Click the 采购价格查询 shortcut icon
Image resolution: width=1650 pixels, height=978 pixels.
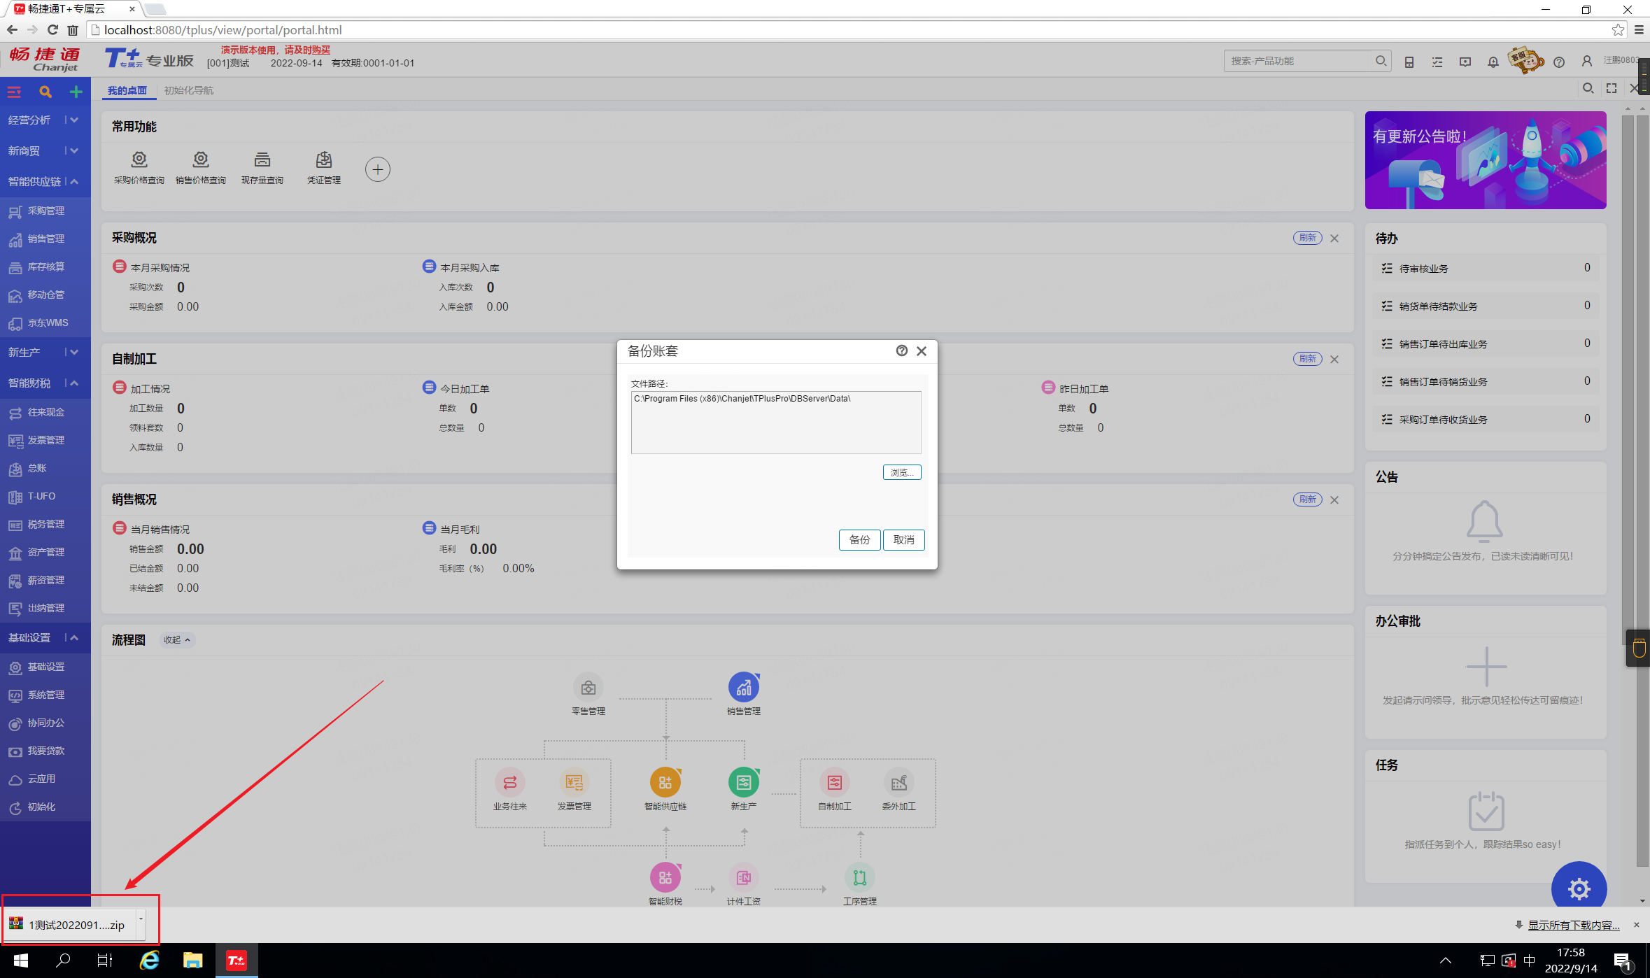coord(139,160)
